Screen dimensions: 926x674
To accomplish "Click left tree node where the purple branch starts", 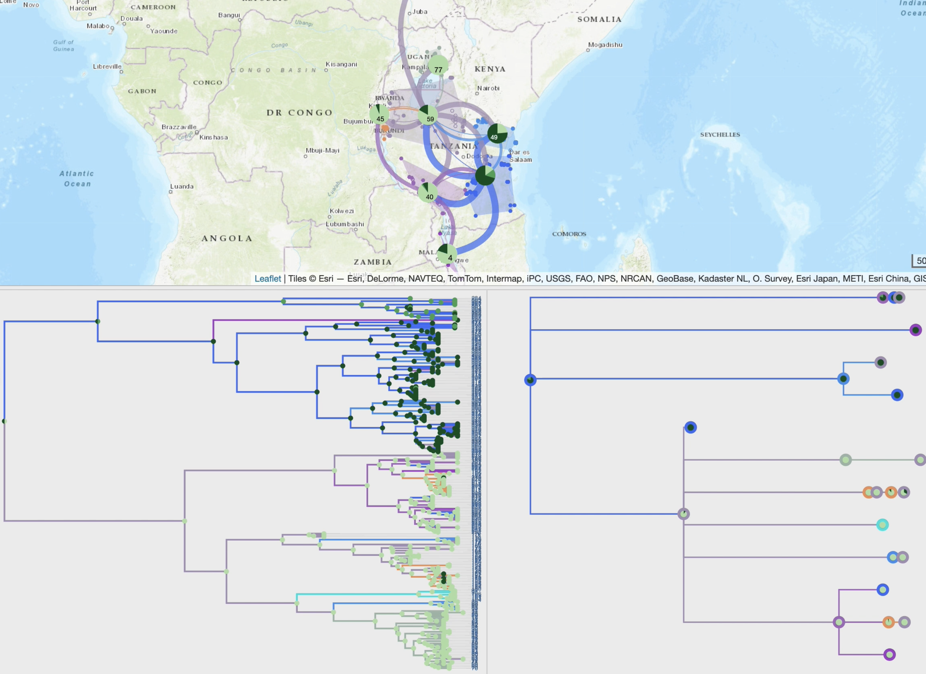I will (213, 341).
